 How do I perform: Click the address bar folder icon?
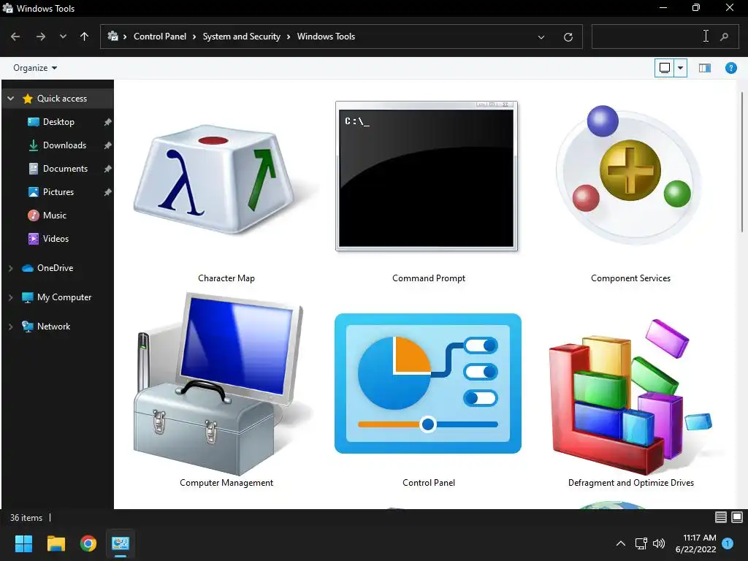(x=112, y=37)
